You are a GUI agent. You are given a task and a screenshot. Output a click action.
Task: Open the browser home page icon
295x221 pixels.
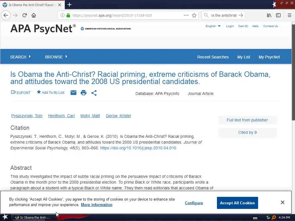coord(34,16)
